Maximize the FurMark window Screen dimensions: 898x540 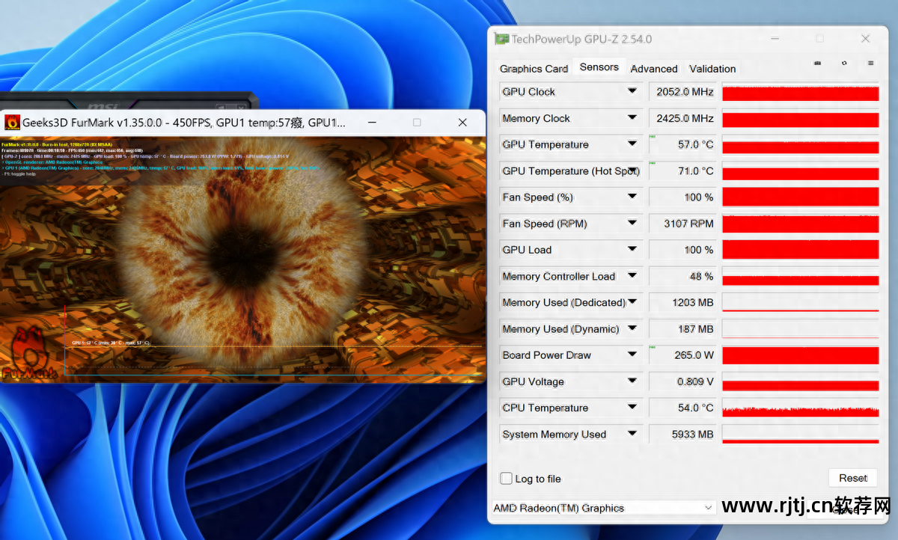coord(417,122)
